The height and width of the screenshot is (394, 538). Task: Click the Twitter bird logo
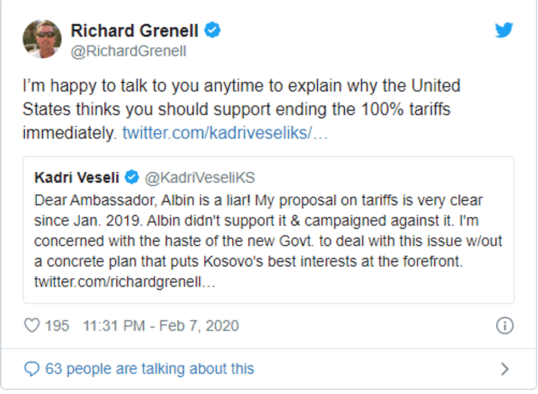(x=503, y=31)
